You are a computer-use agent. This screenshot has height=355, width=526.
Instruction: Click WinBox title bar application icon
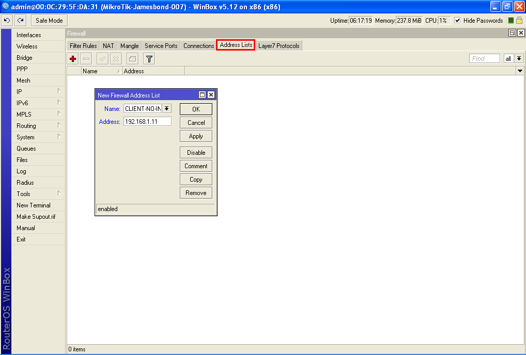point(5,6)
